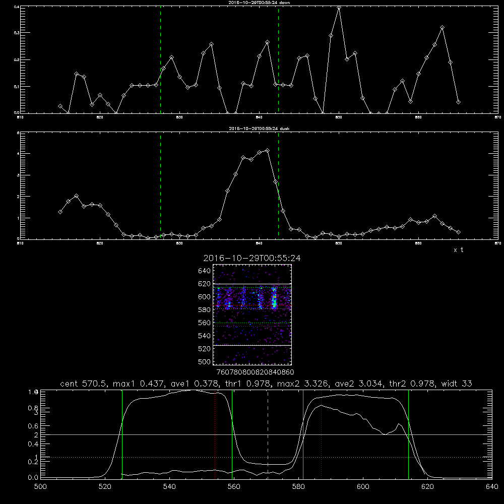The image size is (504, 504).
Task: Click the green line near 581 in bottom plot
Action: point(303,434)
